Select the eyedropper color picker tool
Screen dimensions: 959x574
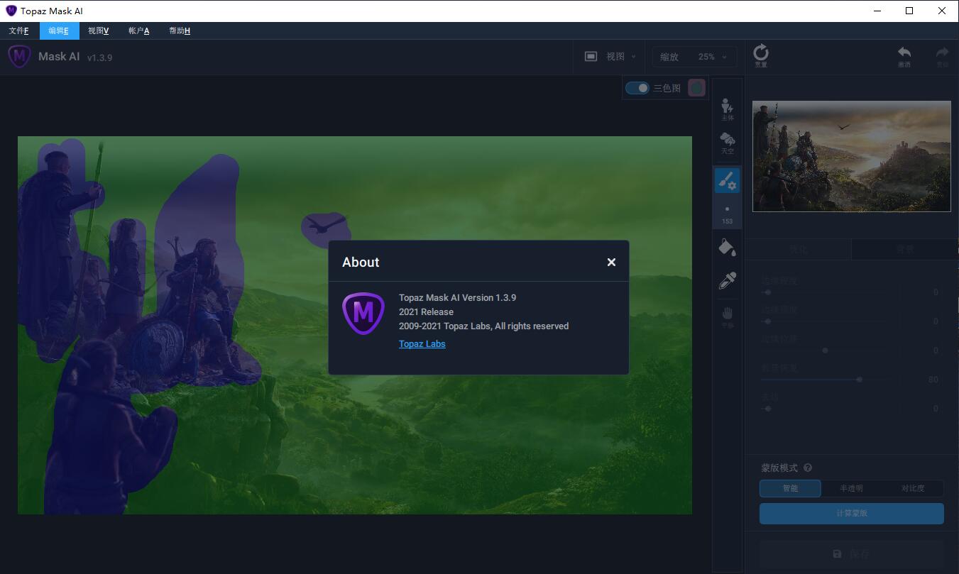pyautogui.click(x=728, y=280)
